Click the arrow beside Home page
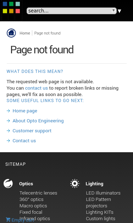This screenshot has width=133, height=223. coord(9,111)
